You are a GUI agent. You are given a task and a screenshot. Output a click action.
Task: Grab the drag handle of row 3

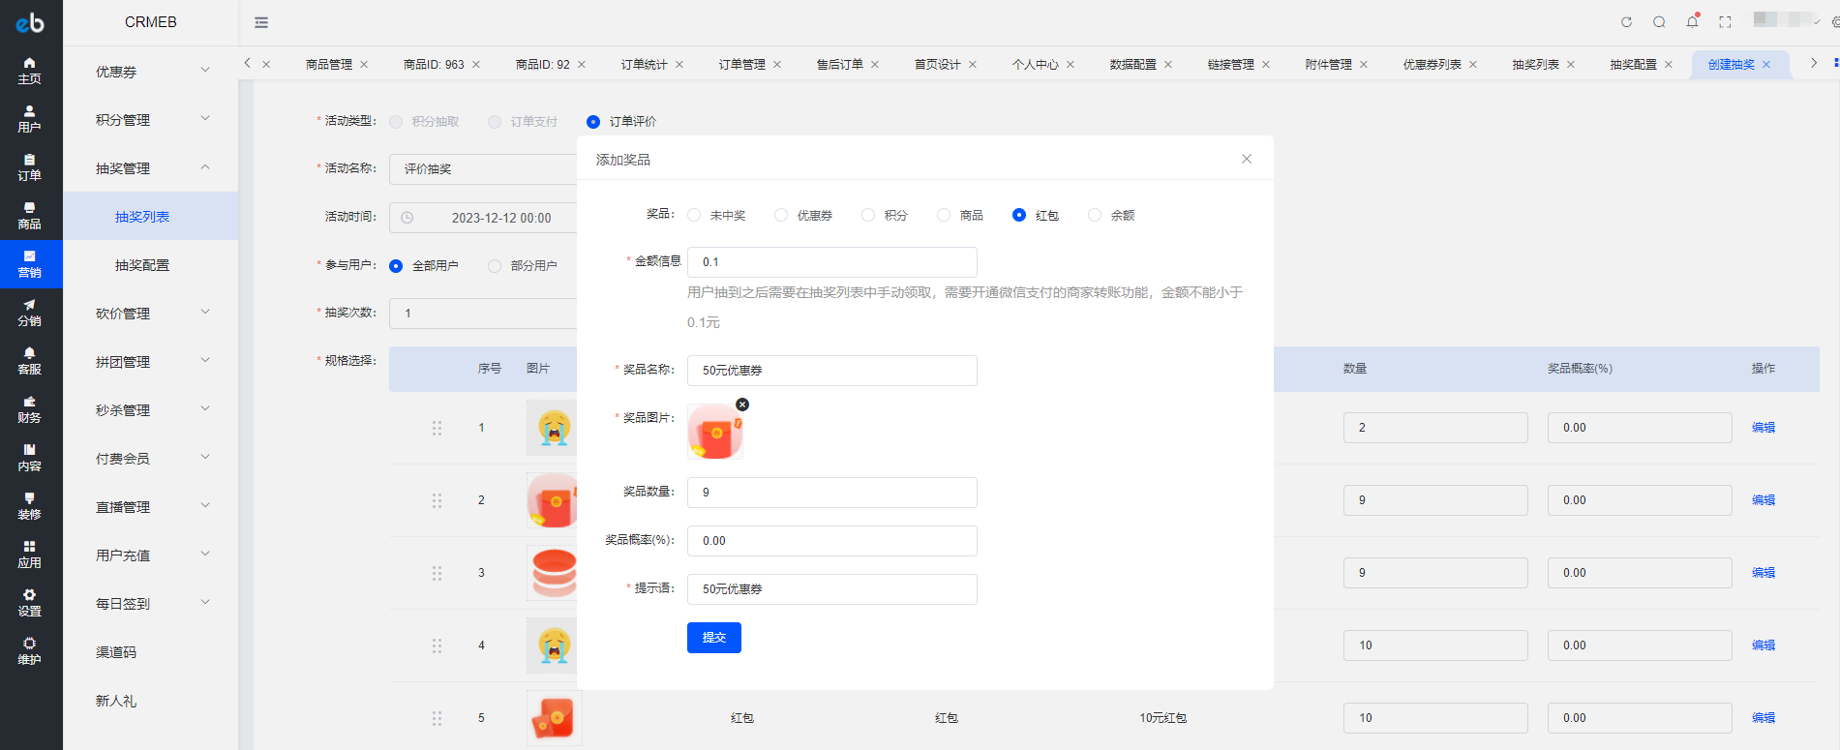point(437,573)
